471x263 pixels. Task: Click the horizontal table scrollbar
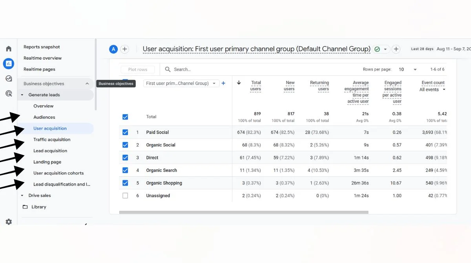[x=244, y=212]
